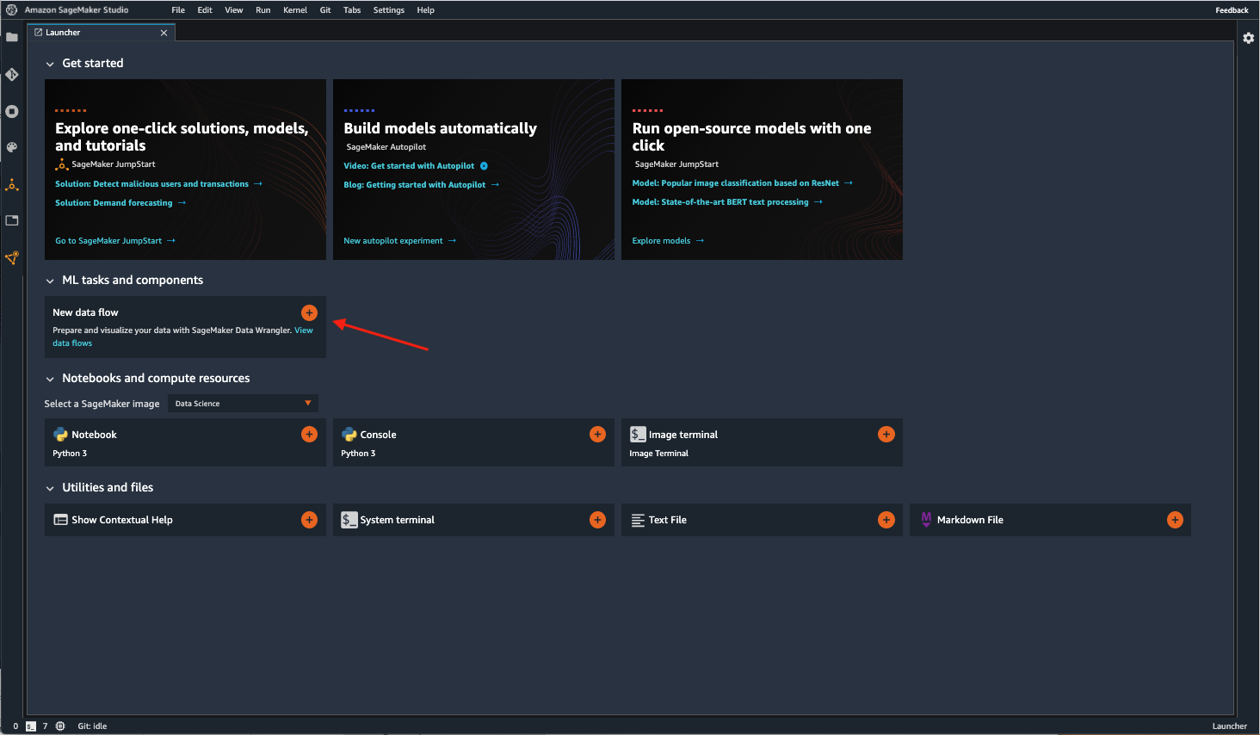
Task: Click the plus icon for New data flow
Action: pyautogui.click(x=309, y=312)
